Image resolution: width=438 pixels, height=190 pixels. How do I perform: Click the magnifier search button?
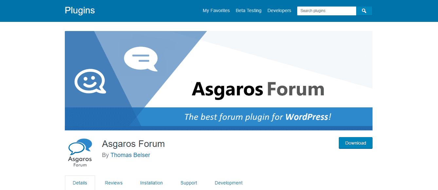click(364, 11)
